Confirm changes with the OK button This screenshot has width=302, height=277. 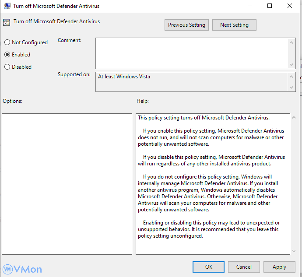[209, 266]
